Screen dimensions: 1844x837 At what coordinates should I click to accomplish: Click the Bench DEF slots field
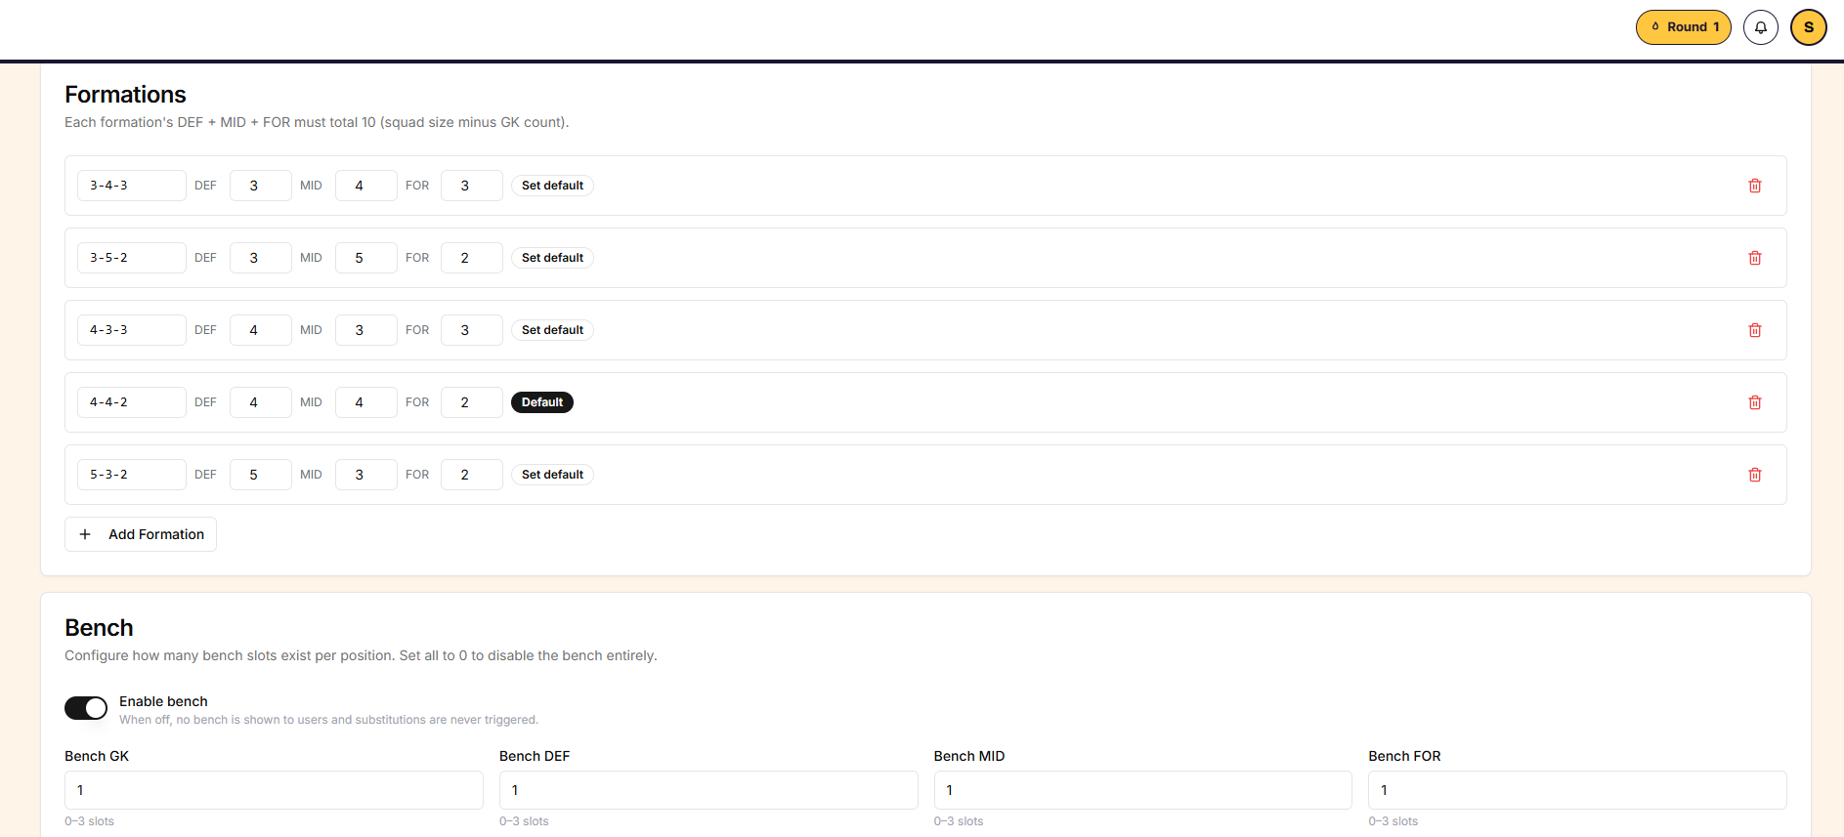[708, 790]
